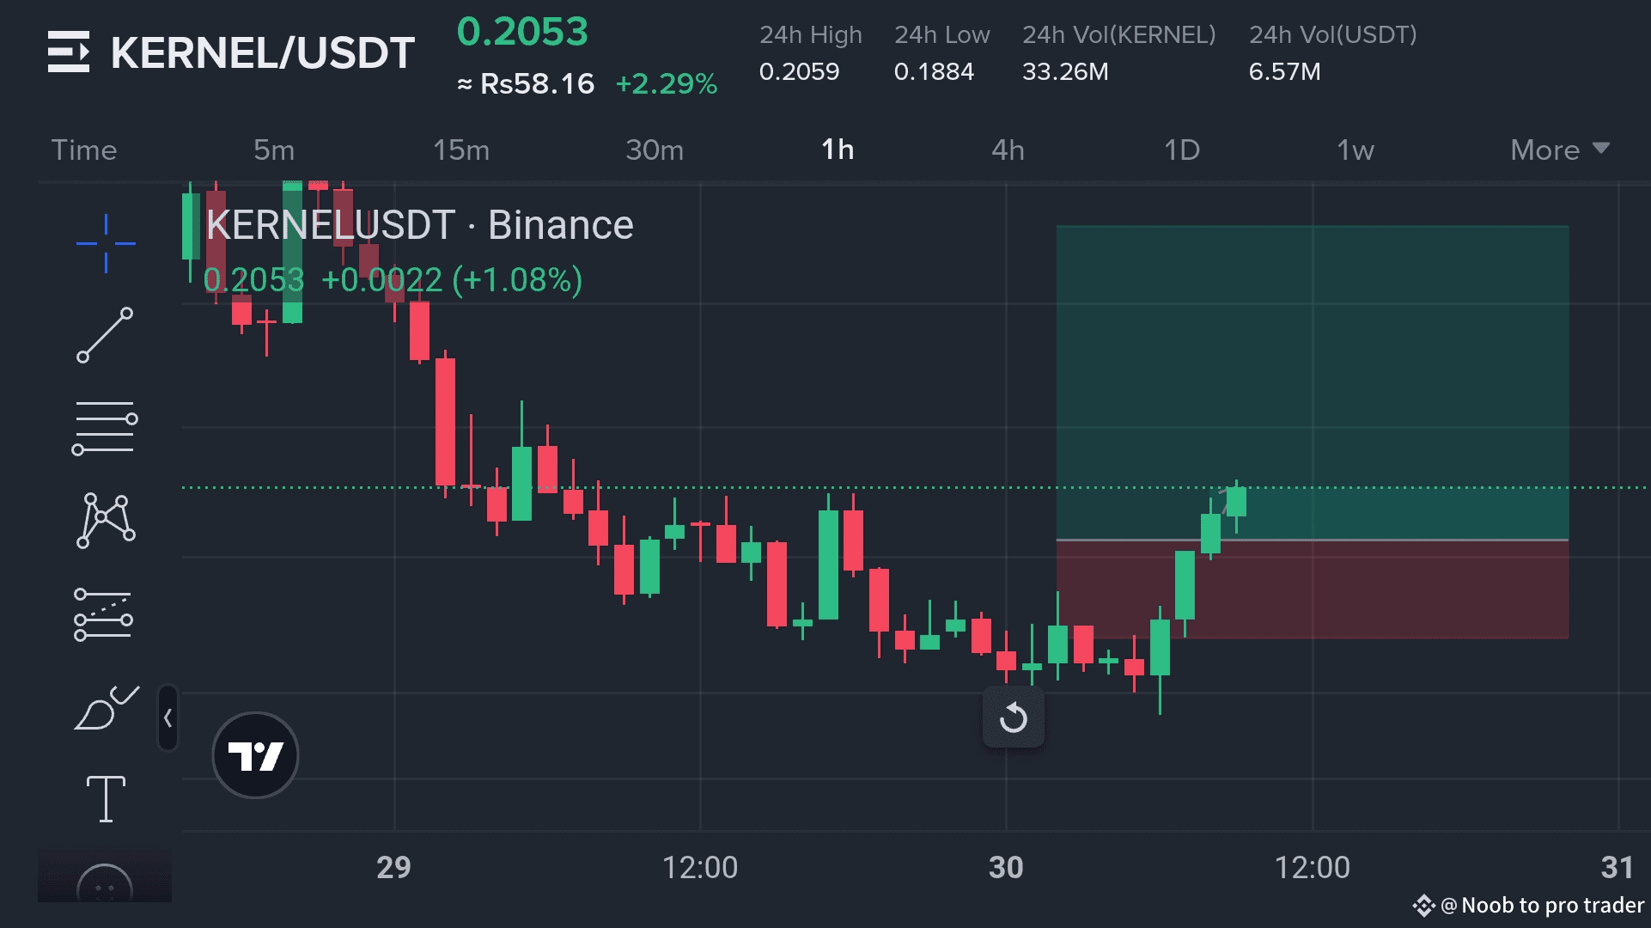Open the Fibonacci retracement lines tool

pos(105,427)
